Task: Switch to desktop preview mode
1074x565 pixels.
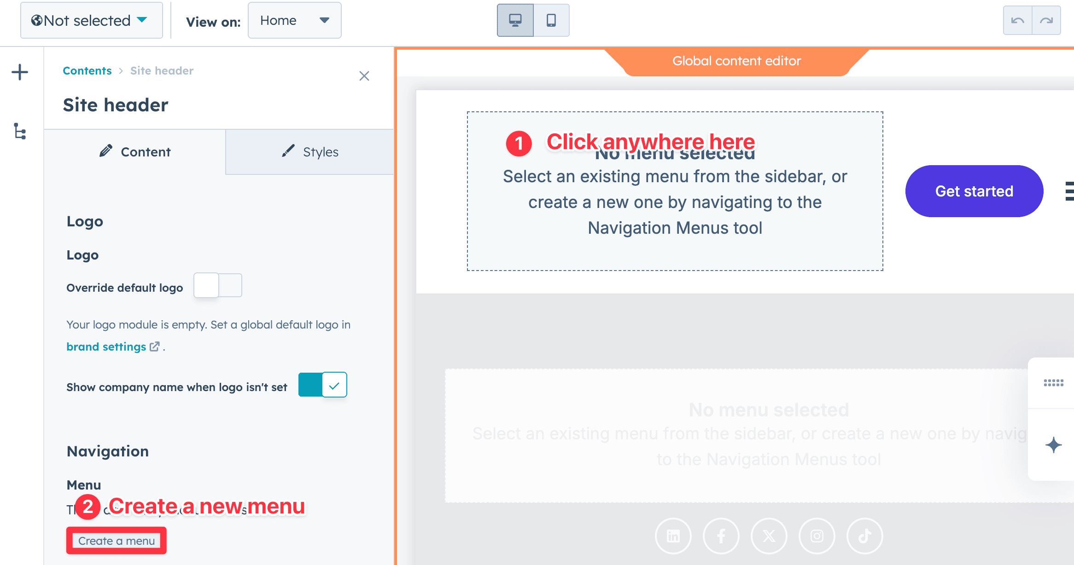Action: (x=514, y=20)
